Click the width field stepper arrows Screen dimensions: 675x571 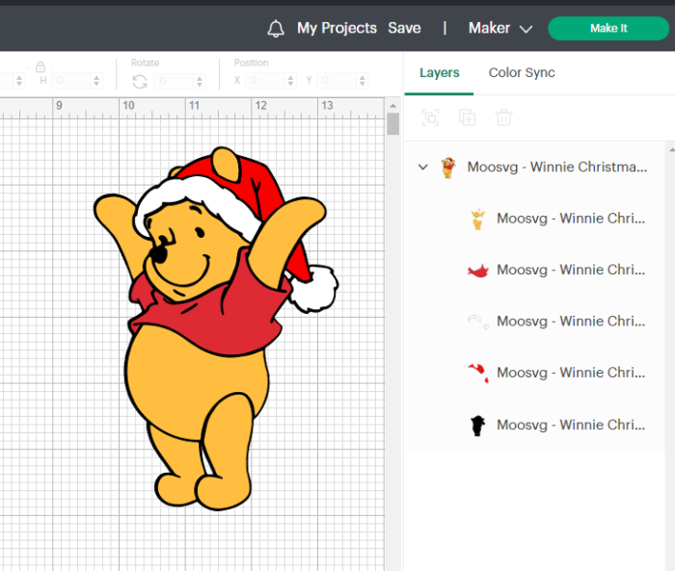19,81
